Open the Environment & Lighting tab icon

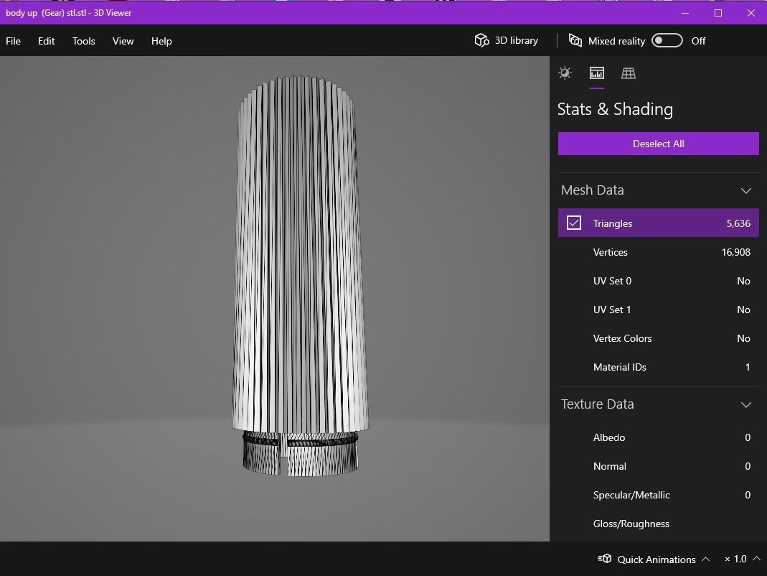565,73
